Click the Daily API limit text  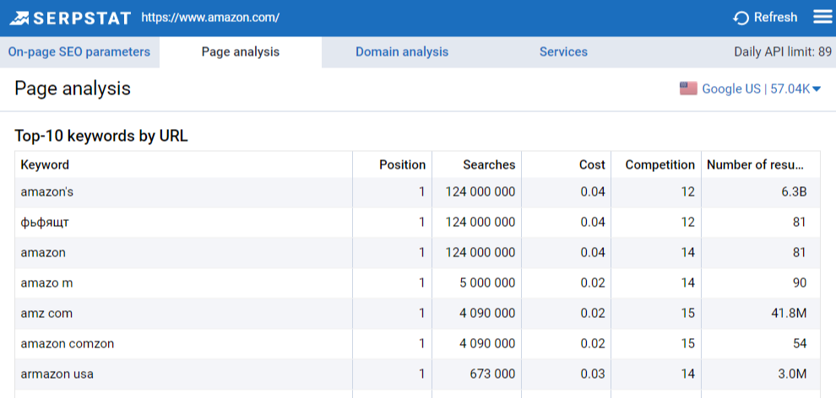click(783, 52)
